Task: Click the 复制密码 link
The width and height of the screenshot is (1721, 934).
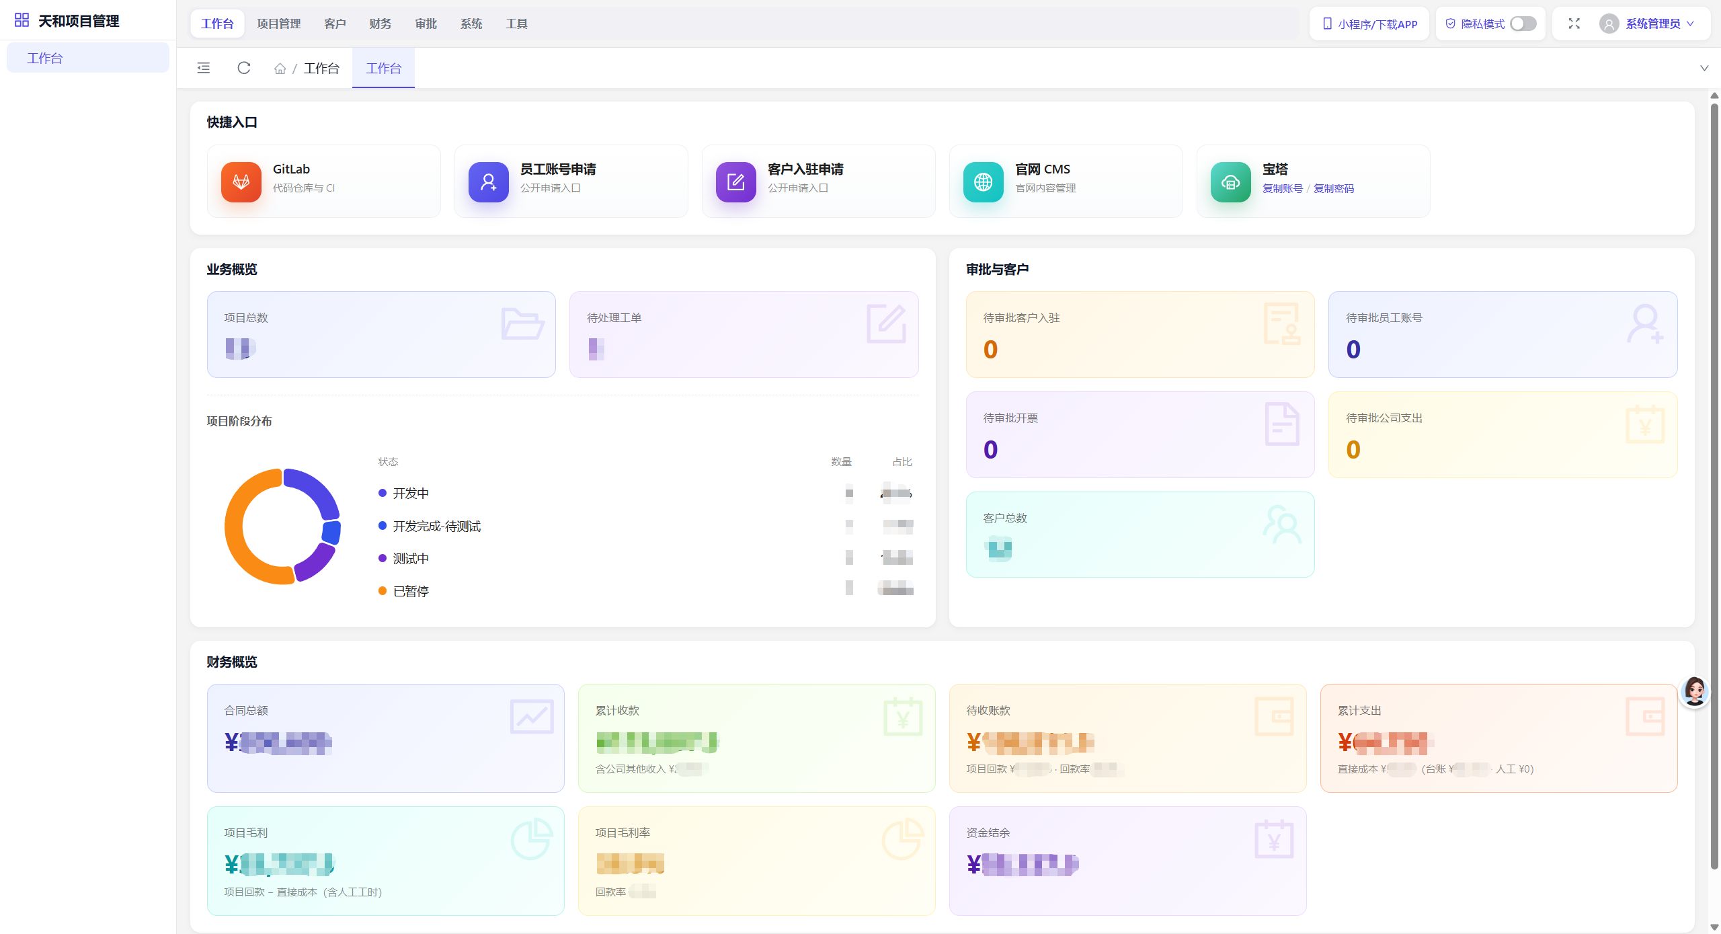Action: [x=1334, y=188]
